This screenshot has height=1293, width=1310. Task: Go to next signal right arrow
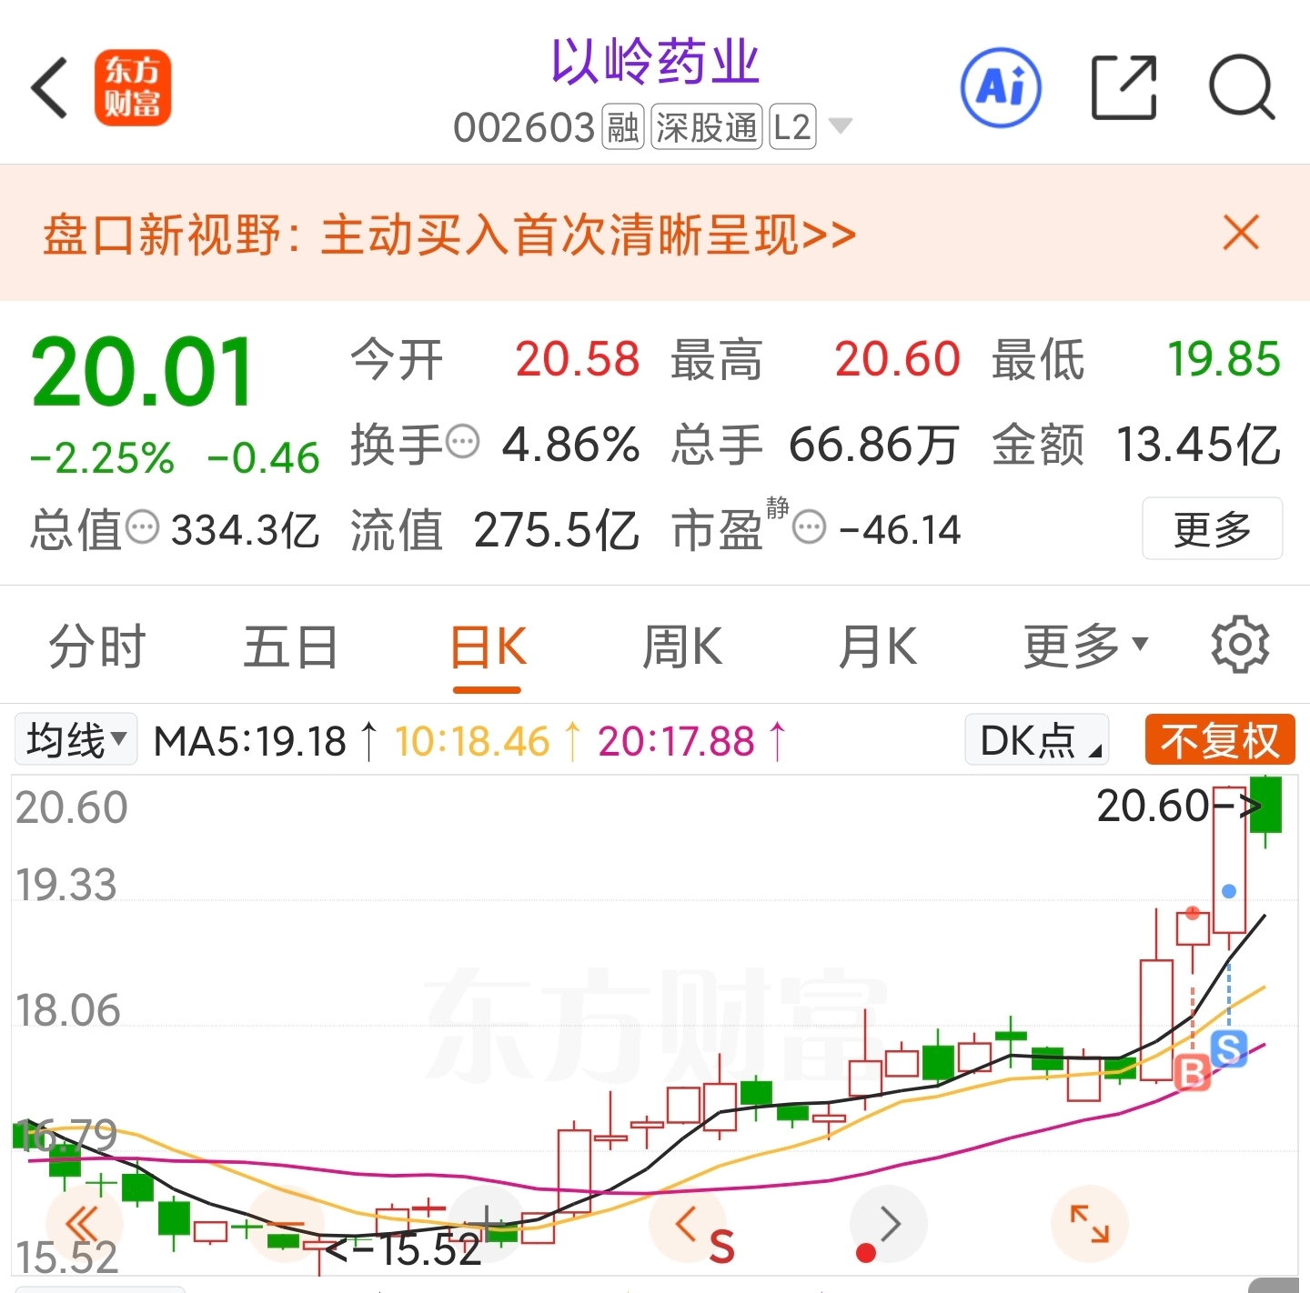tap(889, 1224)
